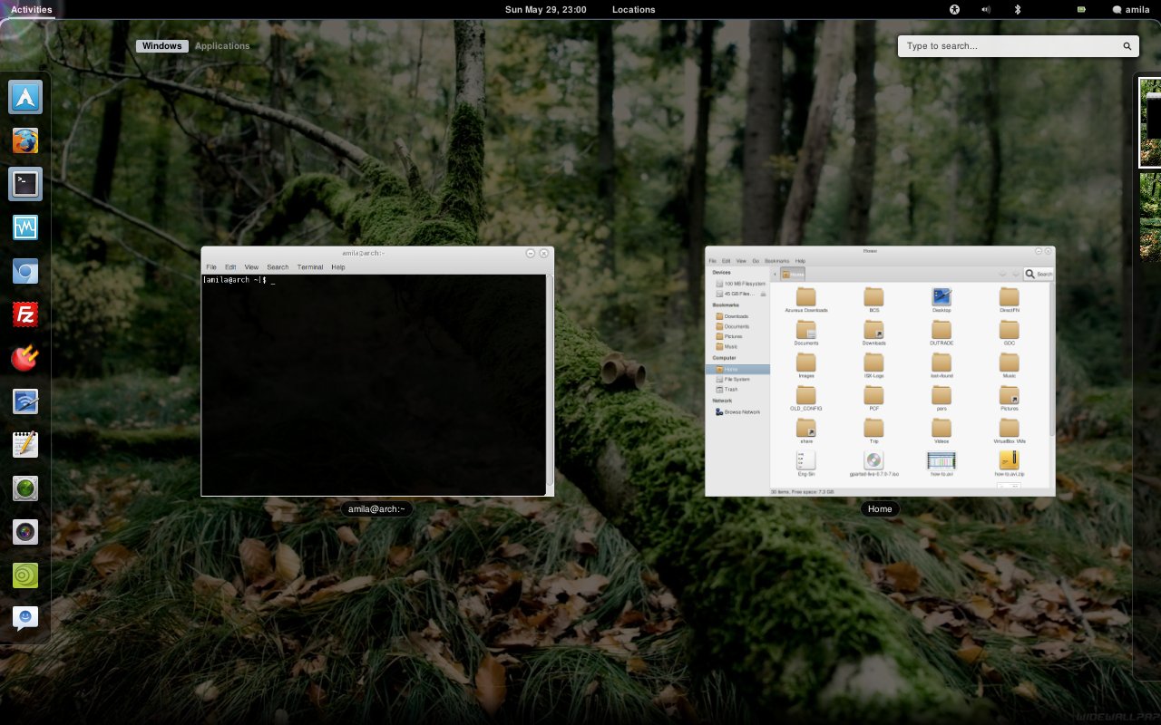This screenshot has width=1161, height=725.
Task: Select the top workspace thumbnail
Action: coord(1150,122)
